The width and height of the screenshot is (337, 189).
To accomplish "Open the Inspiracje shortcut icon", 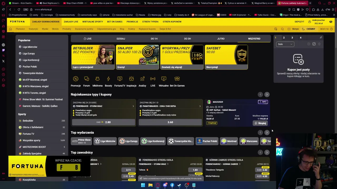I will tap(131, 79).
